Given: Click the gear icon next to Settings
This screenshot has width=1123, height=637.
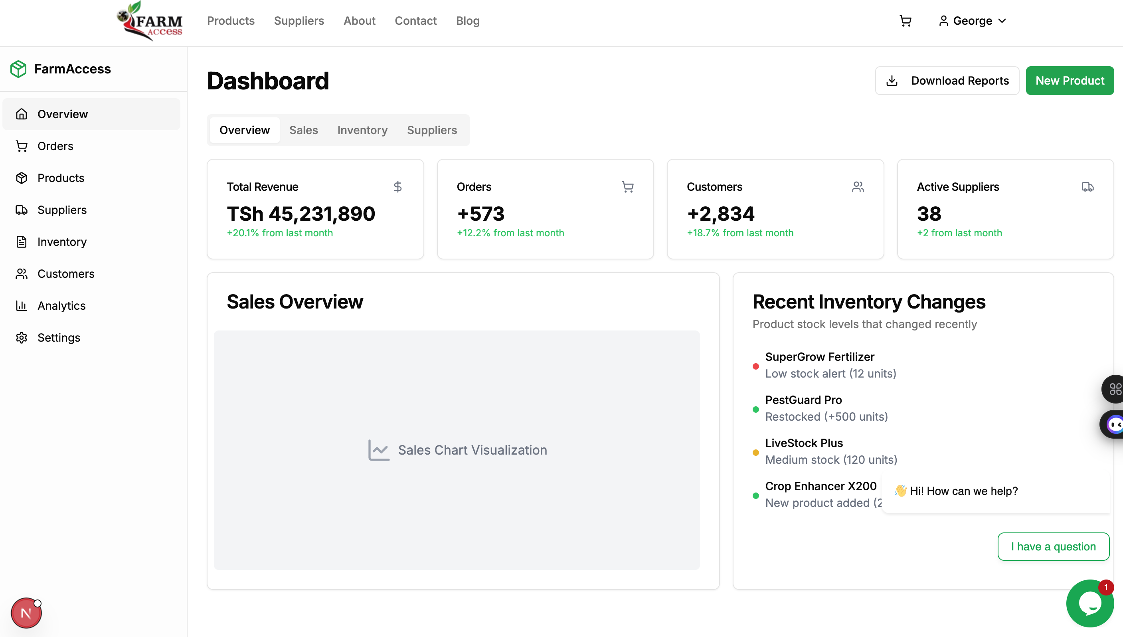Looking at the screenshot, I should pyautogui.click(x=22, y=337).
